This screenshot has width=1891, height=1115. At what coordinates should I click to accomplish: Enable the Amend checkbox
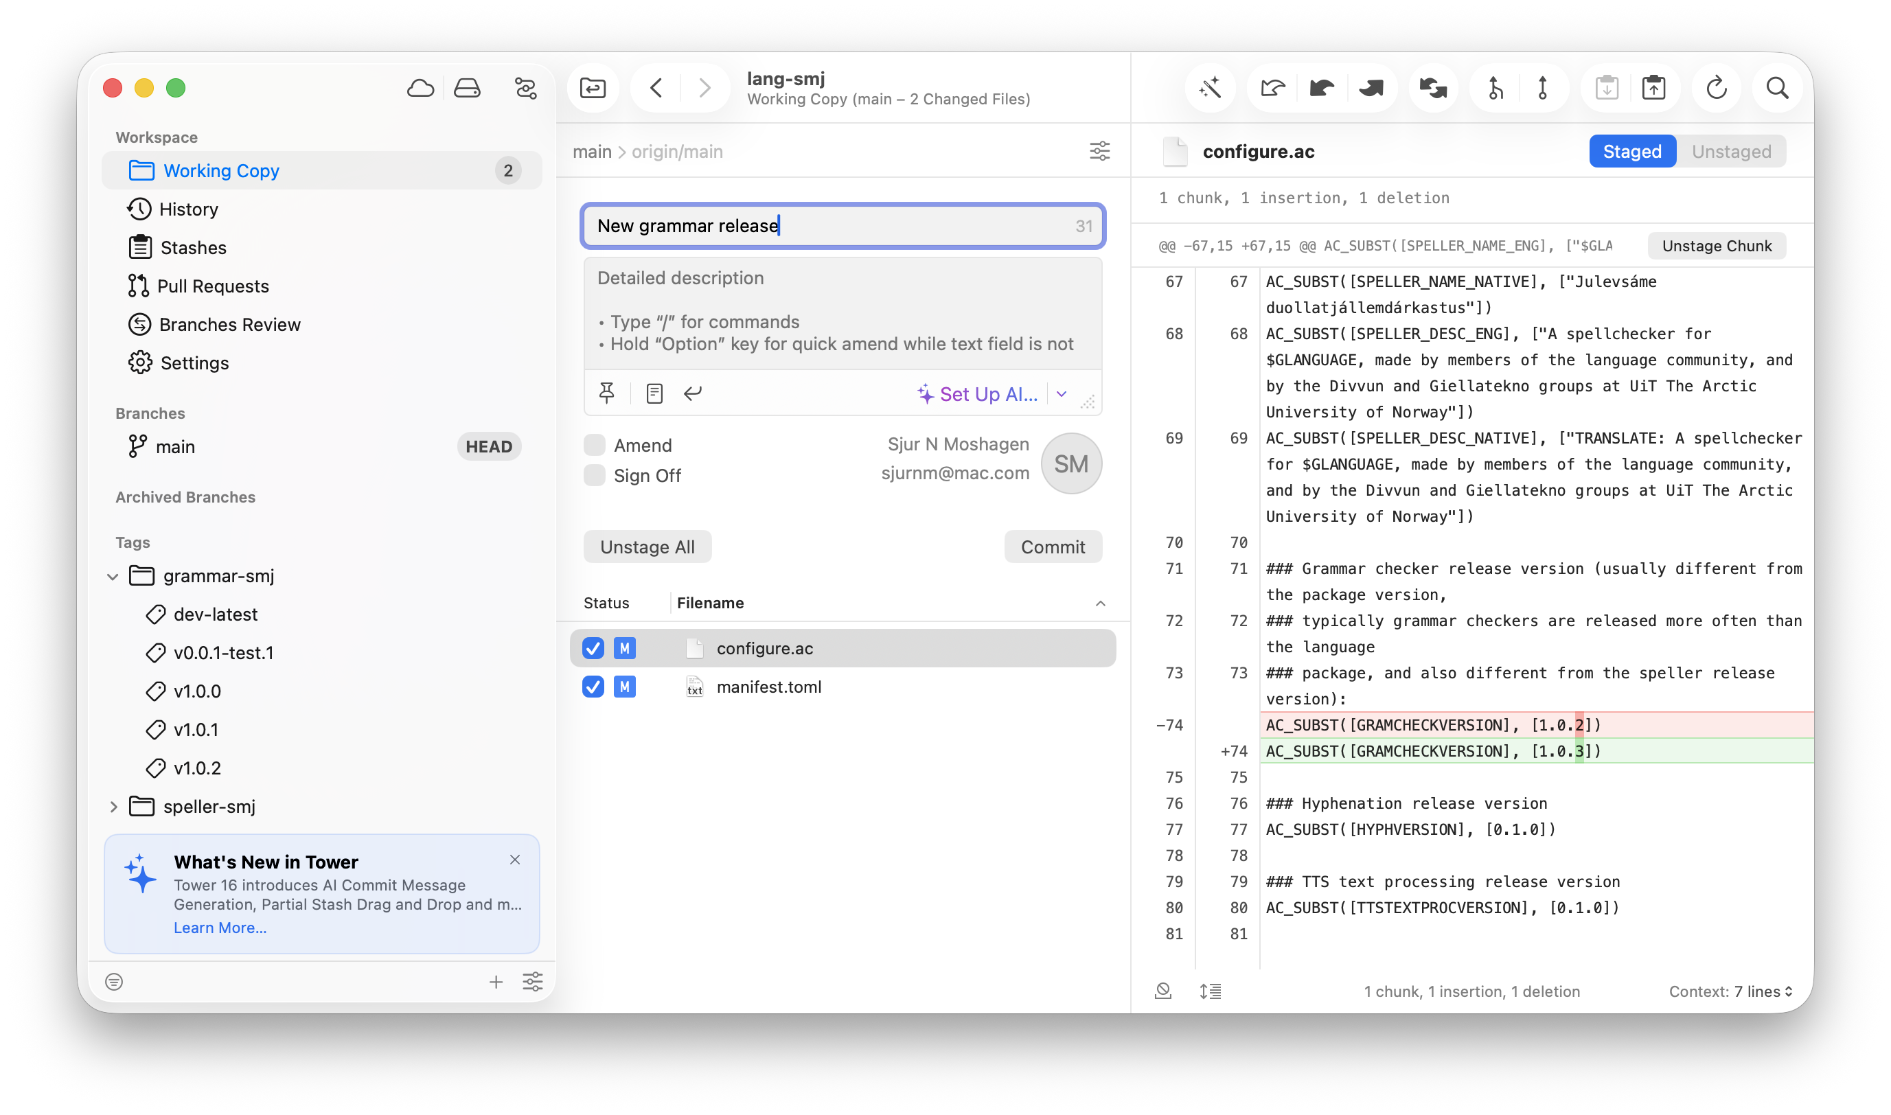pyautogui.click(x=594, y=446)
